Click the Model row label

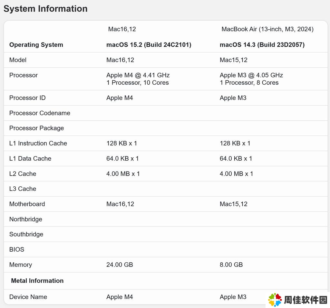(x=18, y=60)
